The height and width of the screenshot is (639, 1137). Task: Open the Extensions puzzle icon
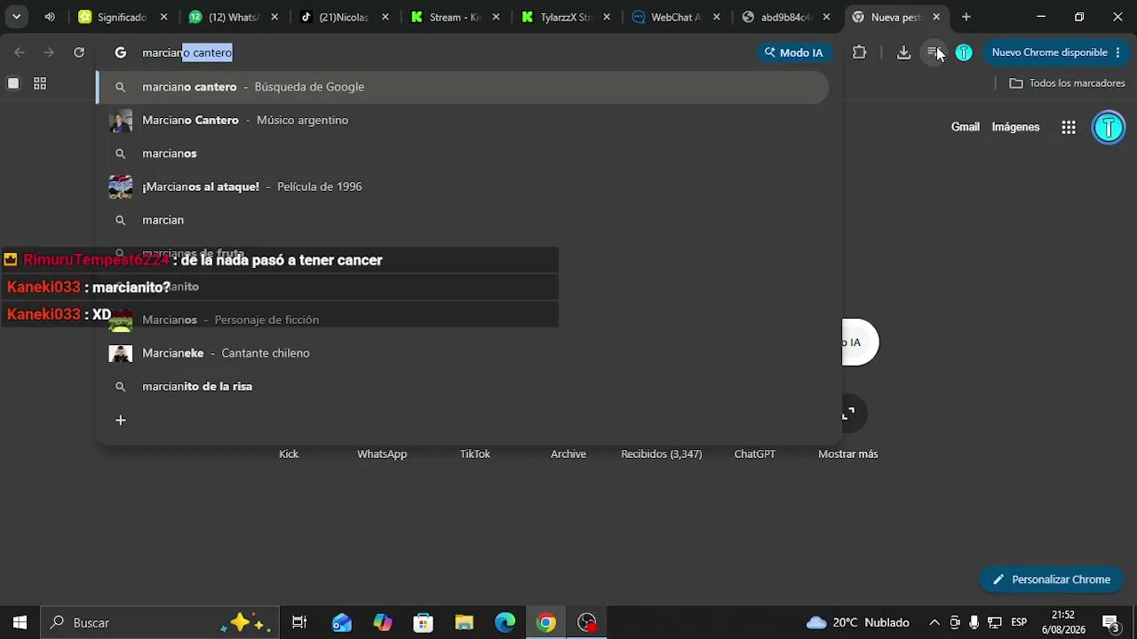859,52
